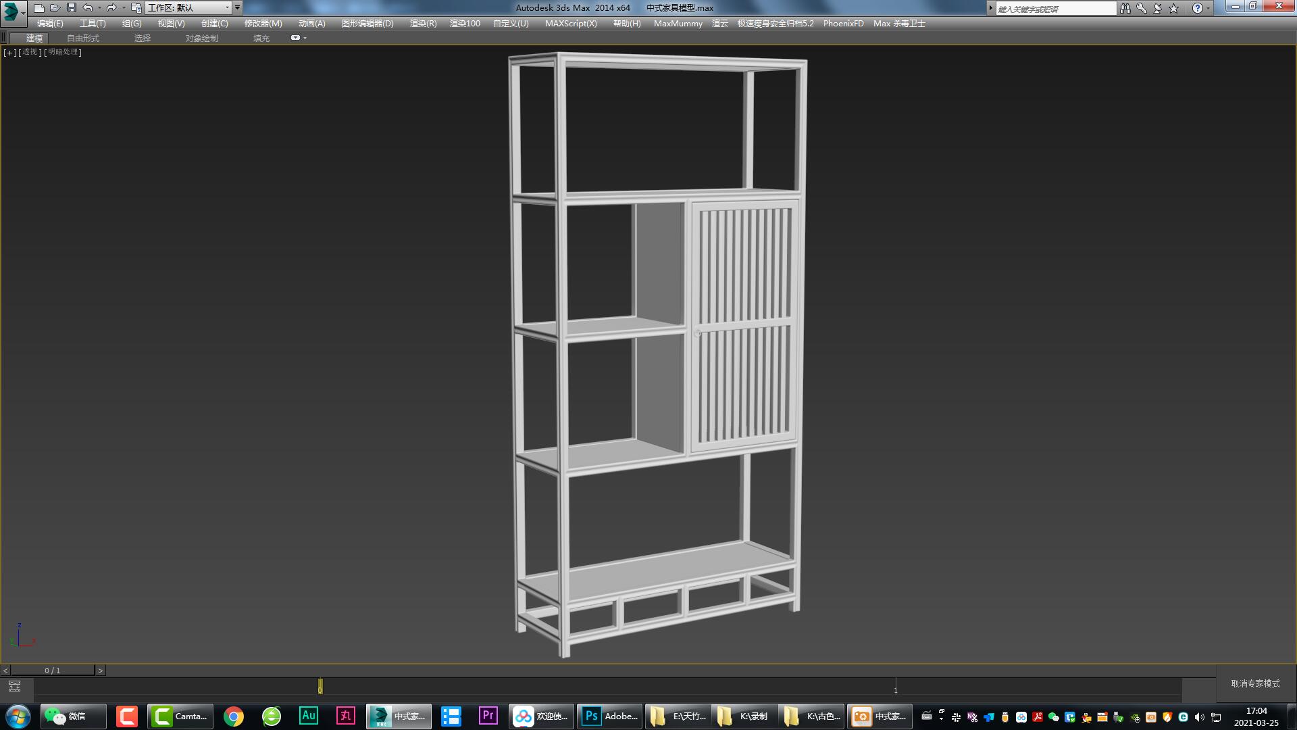Open the mini curve editor icon
The height and width of the screenshot is (730, 1297).
(14, 686)
